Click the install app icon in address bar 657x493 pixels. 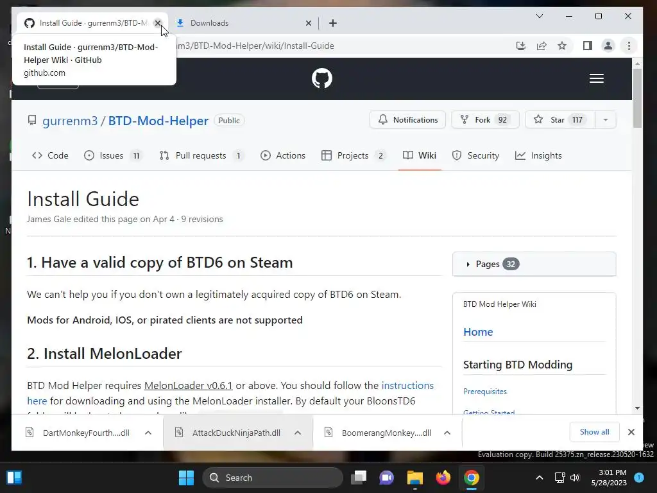click(521, 46)
